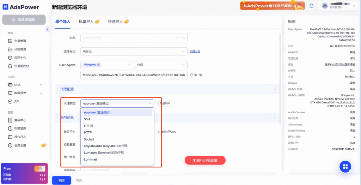This screenshot has height=185, width=361.
Task: Select Socks5 from the proxy type list
Action: tap(89, 139)
